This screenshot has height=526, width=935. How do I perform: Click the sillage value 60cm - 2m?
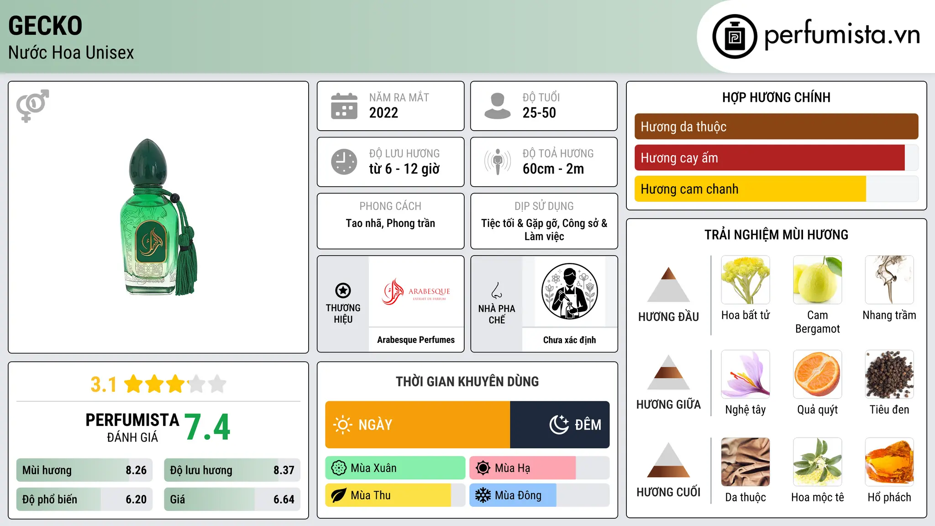click(553, 169)
